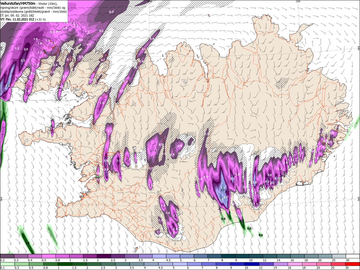Select the 5.8 snowfall value on the map
The height and width of the screenshot is (270, 360).
coord(255,183)
